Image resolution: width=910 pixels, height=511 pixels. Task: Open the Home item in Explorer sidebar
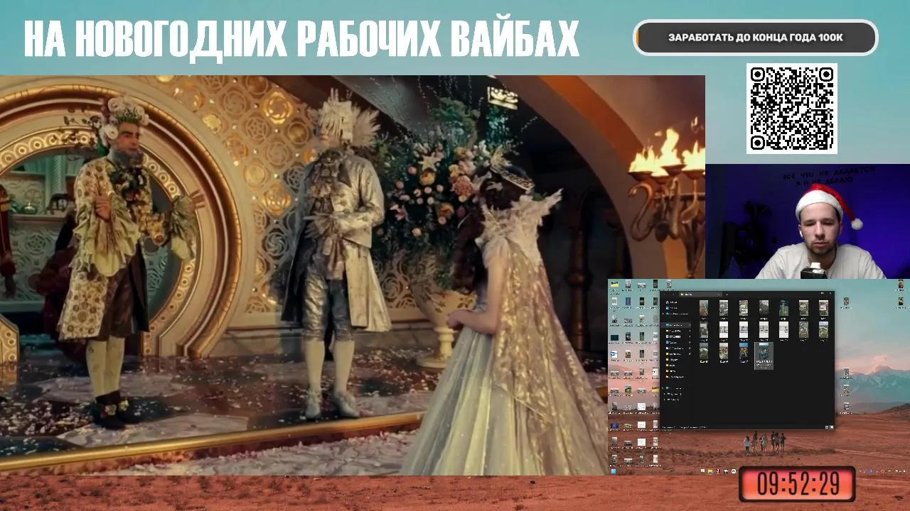(x=670, y=302)
